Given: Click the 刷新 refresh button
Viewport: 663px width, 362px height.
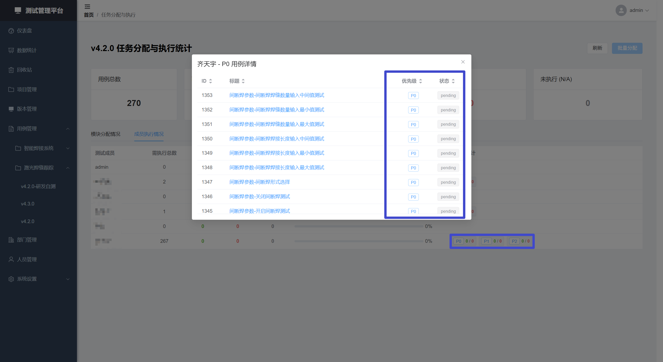Looking at the screenshot, I should pyautogui.click(x=597, y=48).
